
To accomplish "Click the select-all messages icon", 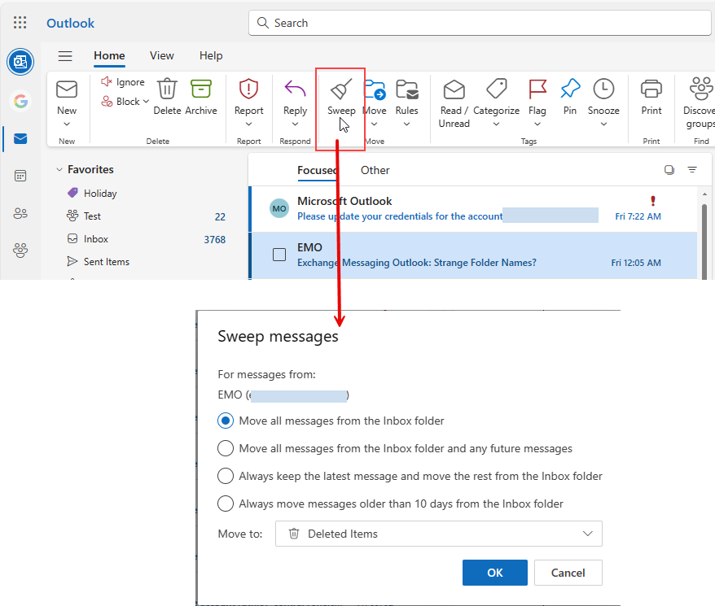I will [669, 170].
